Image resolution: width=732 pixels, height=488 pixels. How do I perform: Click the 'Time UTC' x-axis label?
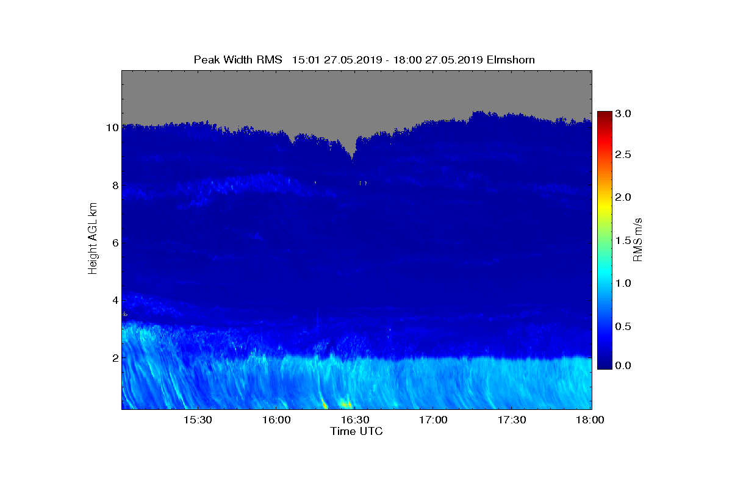[x=356, y=431]
